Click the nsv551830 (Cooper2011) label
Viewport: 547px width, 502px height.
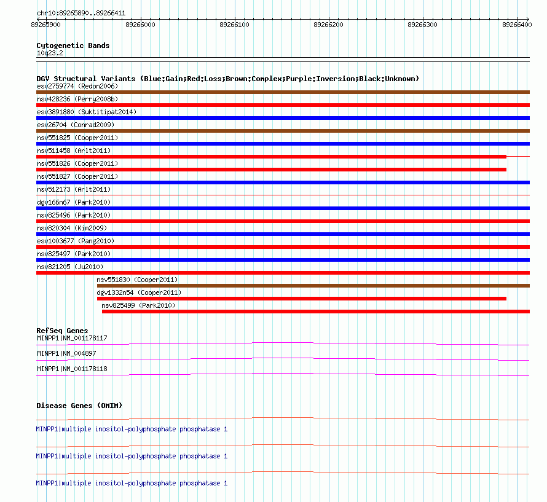137,280
